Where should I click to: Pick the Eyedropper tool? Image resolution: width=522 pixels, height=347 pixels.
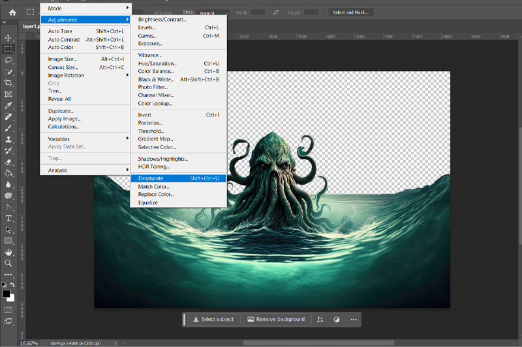pyautogui.click(x=8, y=105)
